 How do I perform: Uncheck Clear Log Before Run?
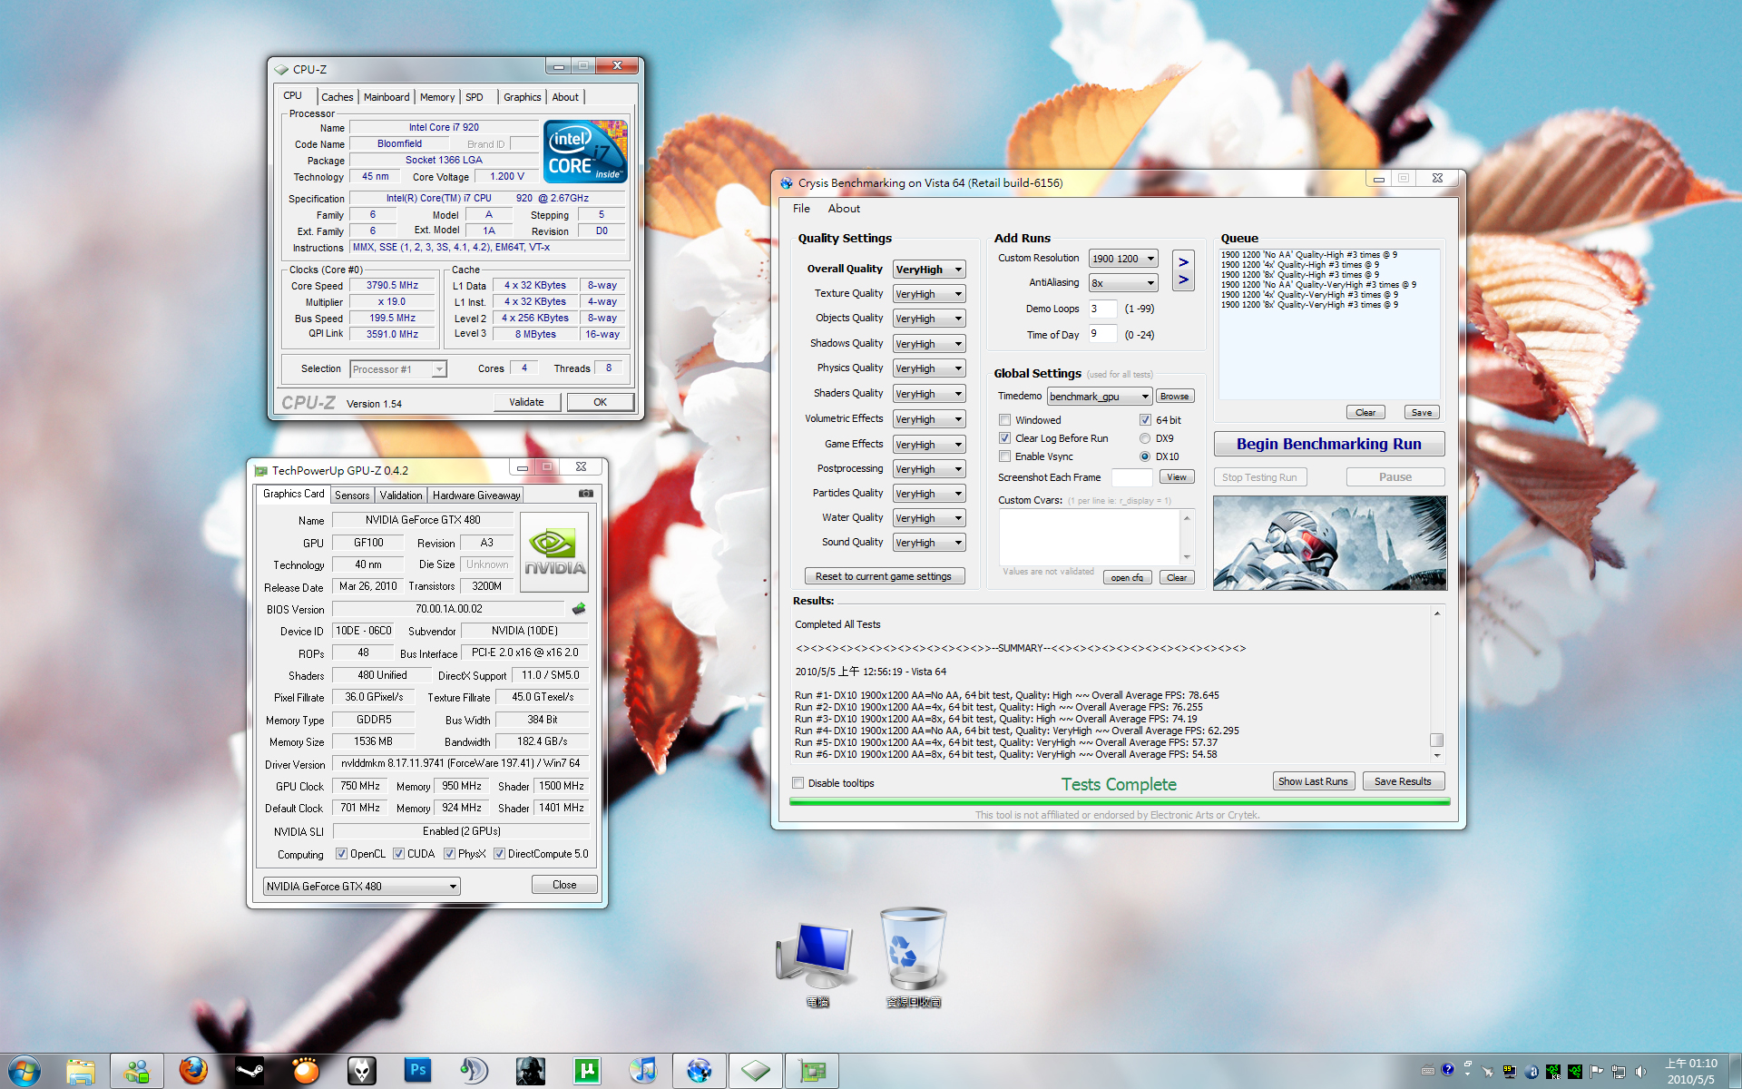pos(1004,438)
